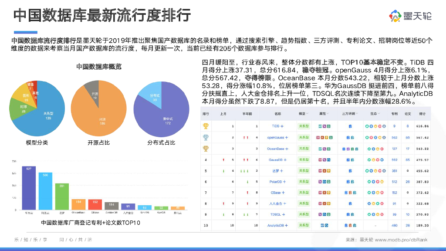Click the green down arrow in 达梦 上月 column
The height and width of the screenshot is (251, 446).
tap(223, 171)
